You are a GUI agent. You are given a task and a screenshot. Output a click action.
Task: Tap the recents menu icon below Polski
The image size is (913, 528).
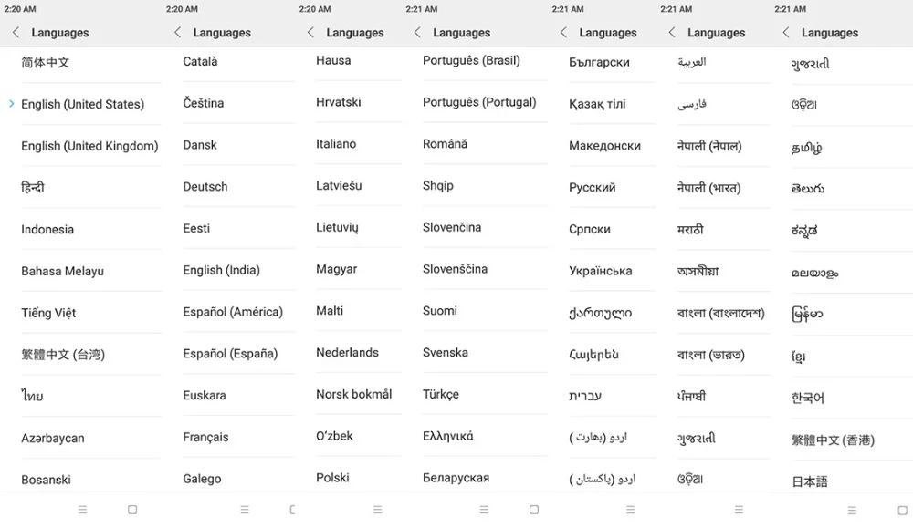[377, 510]
